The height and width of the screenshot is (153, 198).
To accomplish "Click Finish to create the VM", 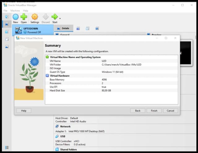I will point(154,111).
